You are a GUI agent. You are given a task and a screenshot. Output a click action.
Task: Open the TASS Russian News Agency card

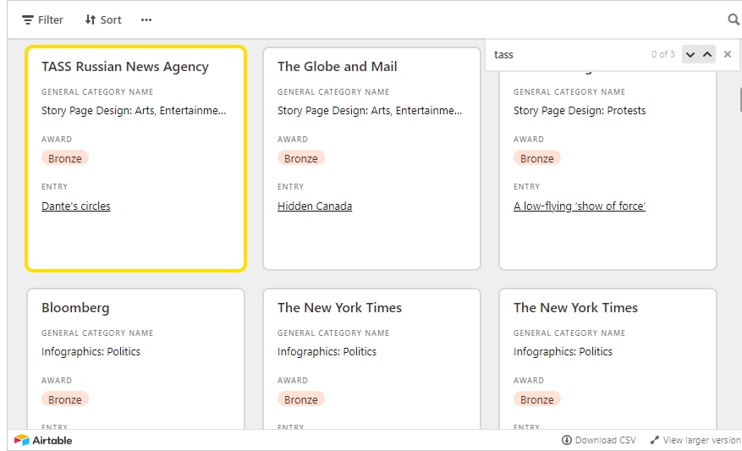click(136, 158)
